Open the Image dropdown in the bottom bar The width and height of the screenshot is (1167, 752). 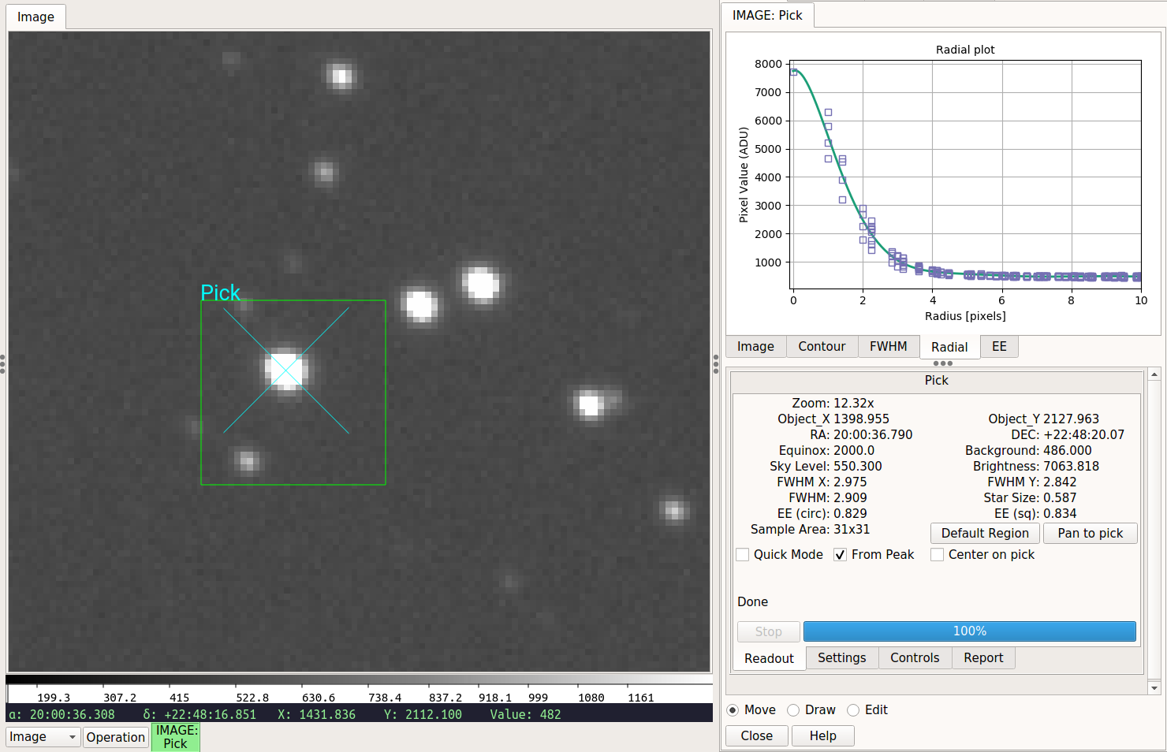[43, 737]
